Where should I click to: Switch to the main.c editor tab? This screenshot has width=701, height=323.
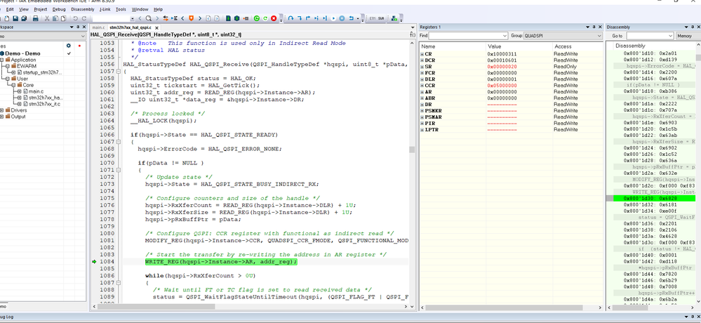[x=98, y=28]
